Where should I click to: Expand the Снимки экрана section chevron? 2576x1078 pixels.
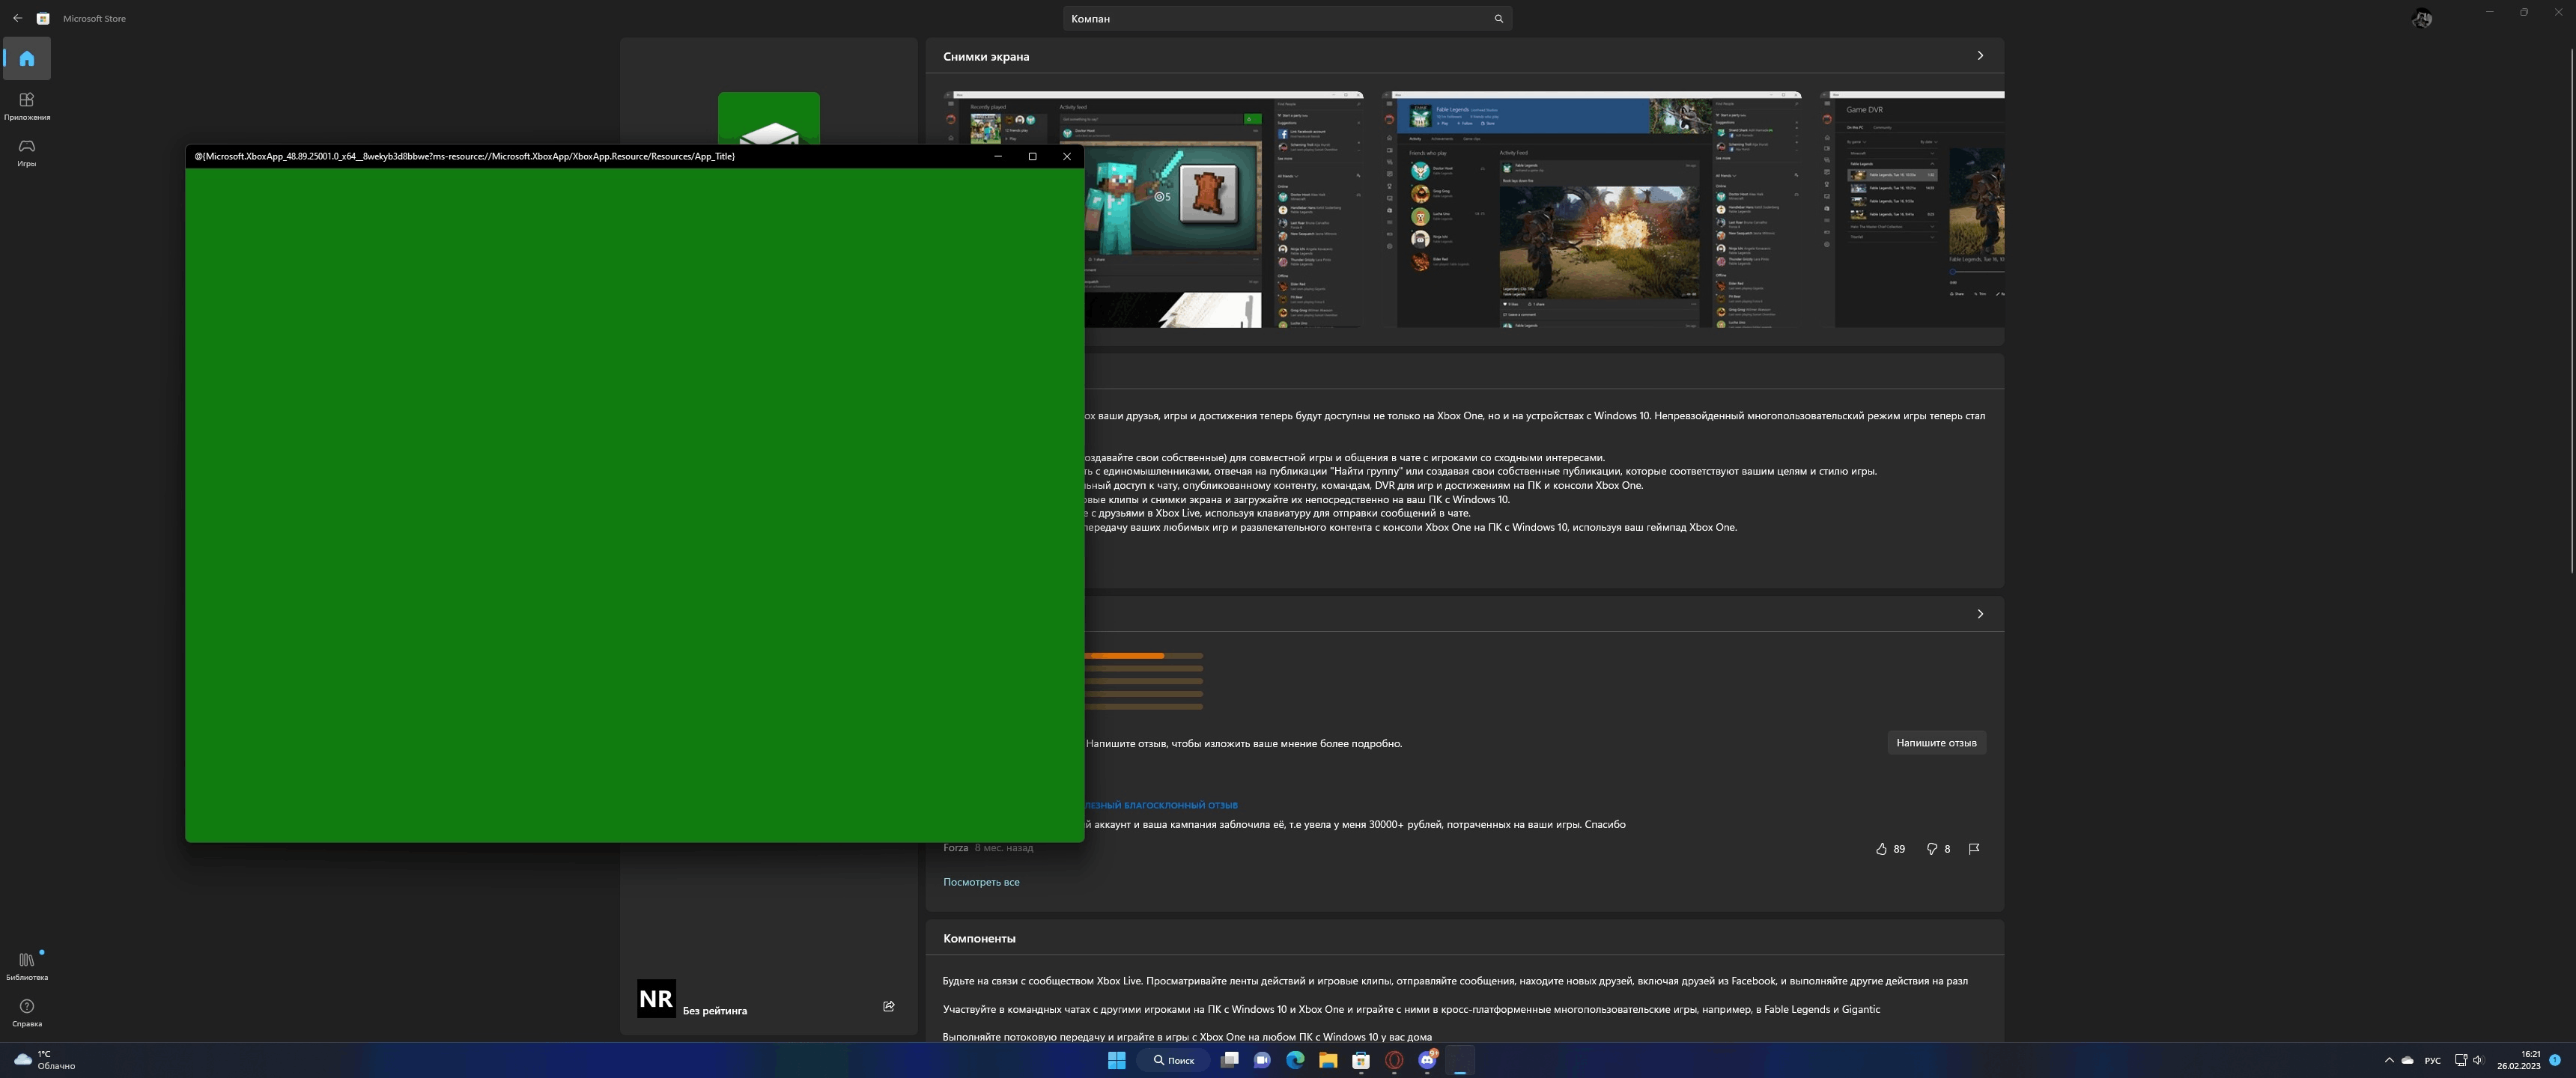[1980, 56]
